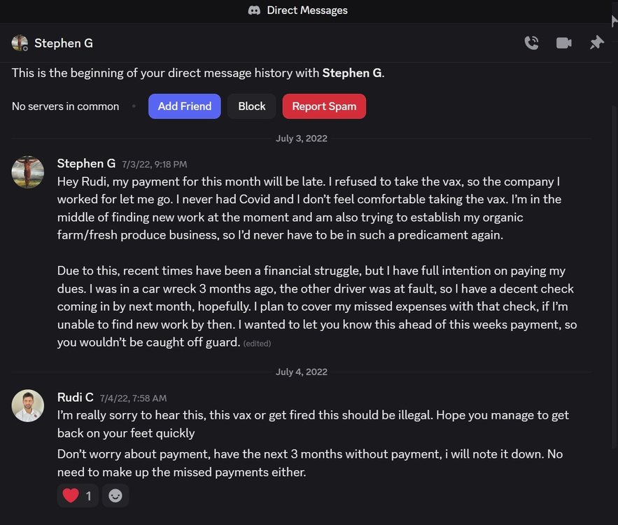The width and height of the screenshot is (618, 525).
Task: Click the 7/3/22, 9:18 PM timestamp
Action: click(155, 164)
